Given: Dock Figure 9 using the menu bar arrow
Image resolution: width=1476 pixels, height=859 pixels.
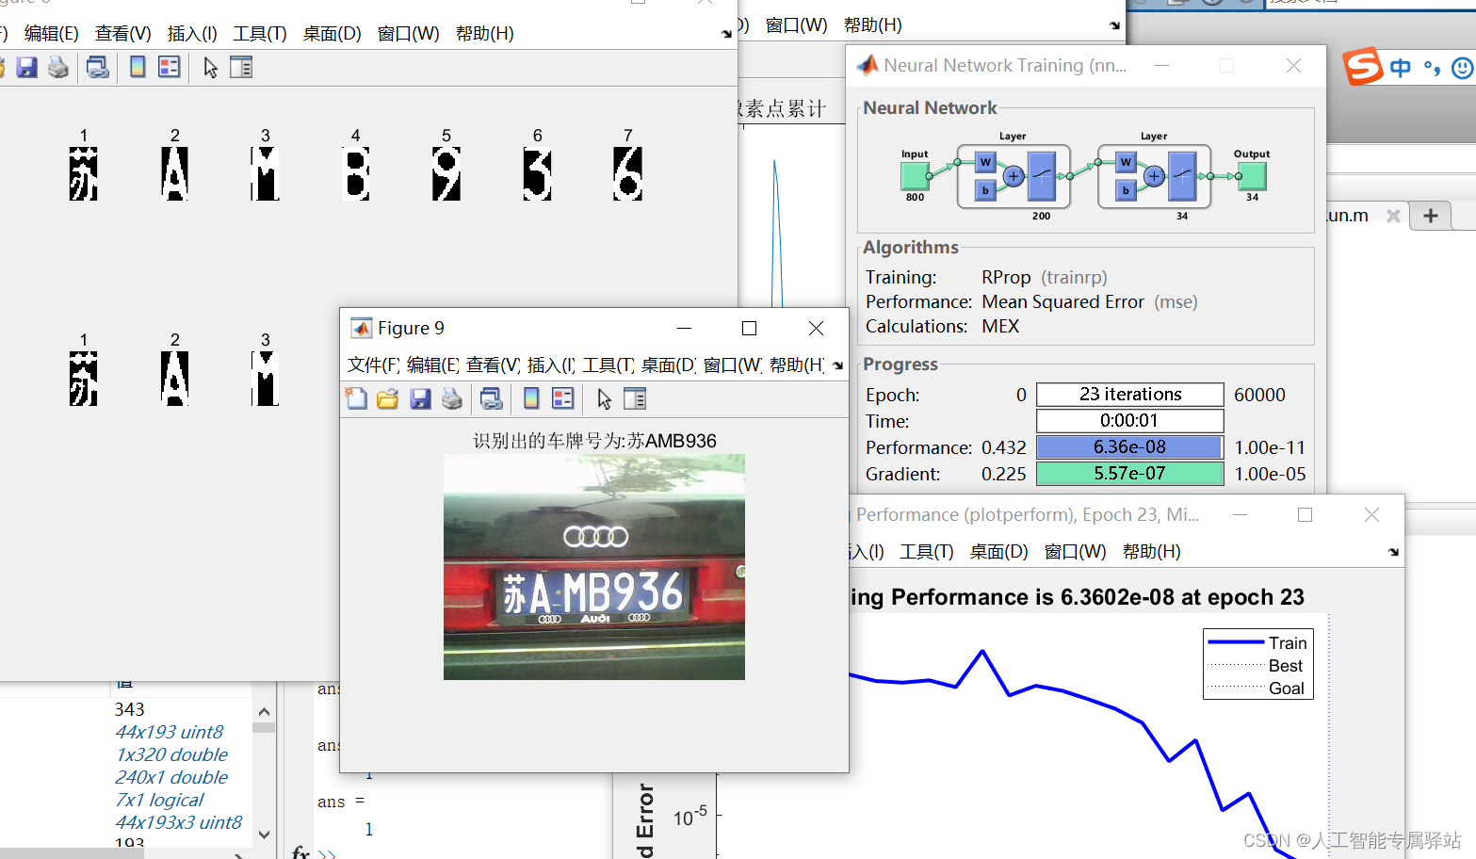Looking at the screenshot, I should coord(837,365).
